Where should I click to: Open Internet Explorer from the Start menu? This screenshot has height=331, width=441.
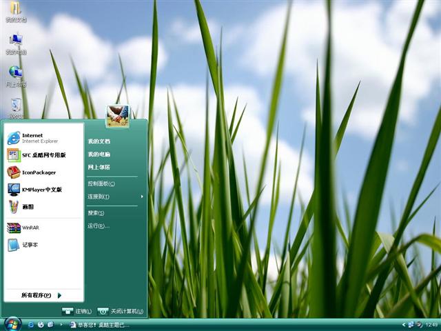[x=43, y=138]
